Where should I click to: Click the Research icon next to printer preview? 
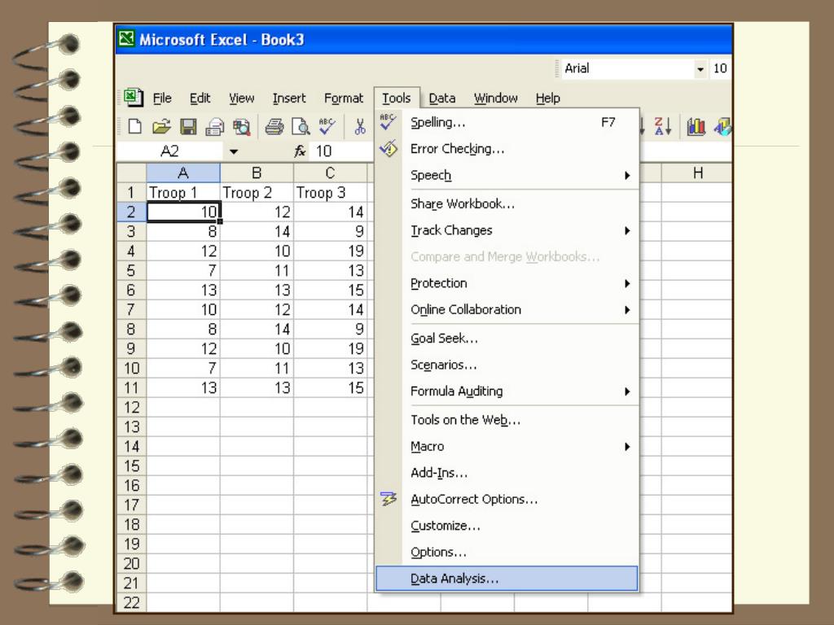pyautogui.click(x=241, y=126)
